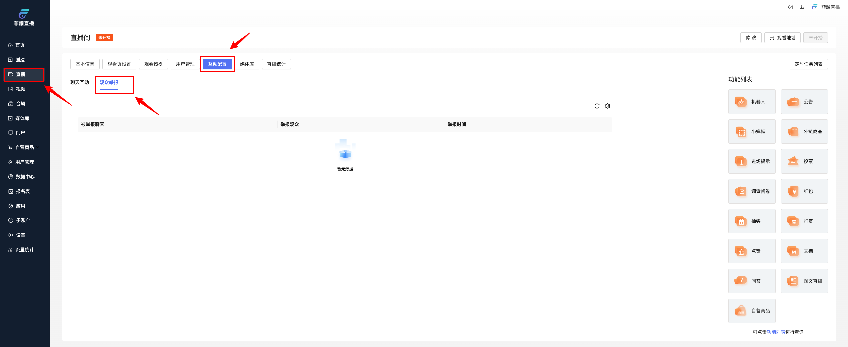Click the help question mark icon
Viewport: 848px width, 347px height.
790,7
